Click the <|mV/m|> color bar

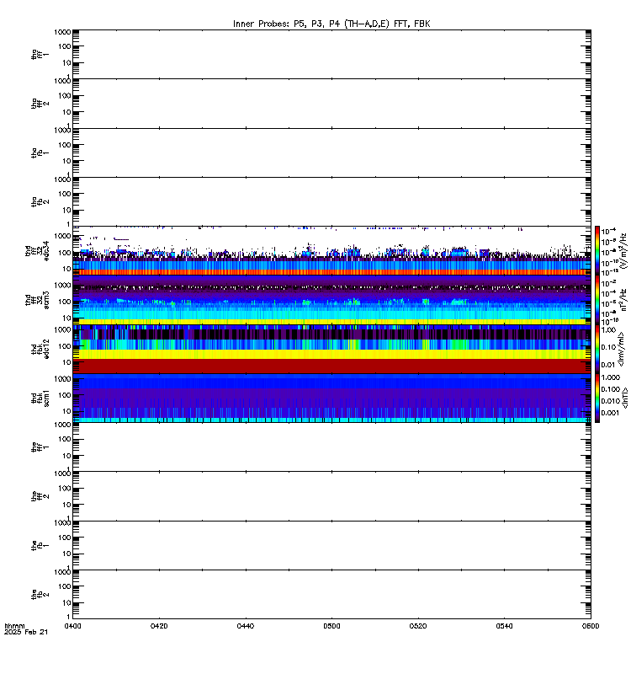(x=597, y=349)
